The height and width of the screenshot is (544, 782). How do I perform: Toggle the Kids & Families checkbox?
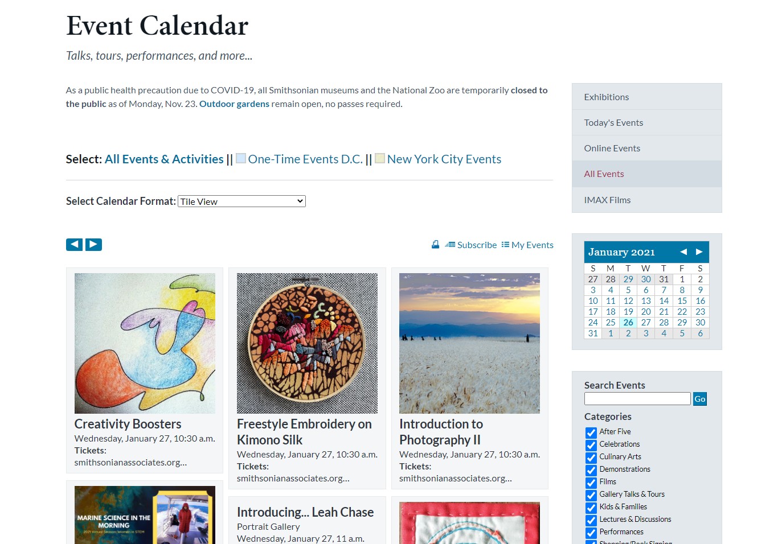point(591,508)
